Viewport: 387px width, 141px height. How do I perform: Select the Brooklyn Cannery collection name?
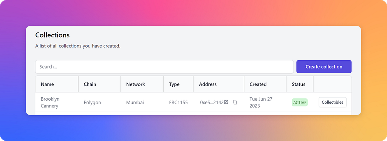pyautogui.click(x=50, y=103)
